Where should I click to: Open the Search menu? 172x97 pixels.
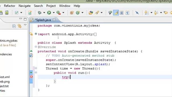tap(38, 6)
